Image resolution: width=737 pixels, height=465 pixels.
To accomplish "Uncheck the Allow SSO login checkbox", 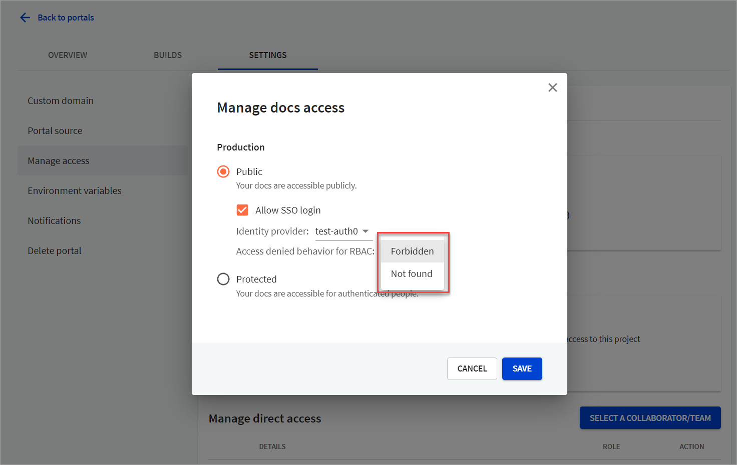I will click(242, 210).
